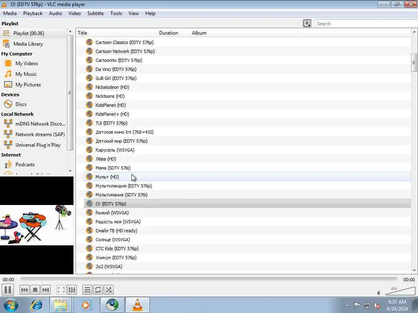Launch Internet Explorer from taskbar
Viewport: 418px width, 313px height.
pos(36,305)
